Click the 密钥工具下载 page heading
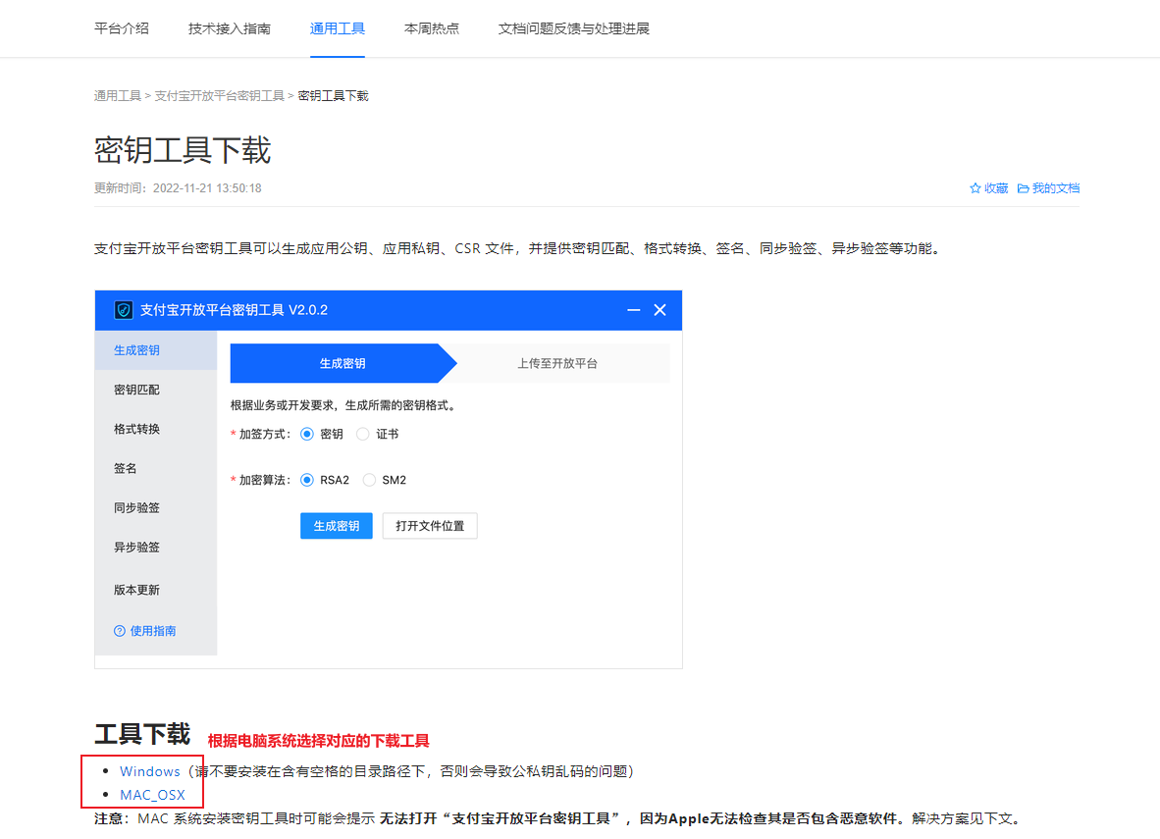The image size is (1160, 839). point(183,150)
